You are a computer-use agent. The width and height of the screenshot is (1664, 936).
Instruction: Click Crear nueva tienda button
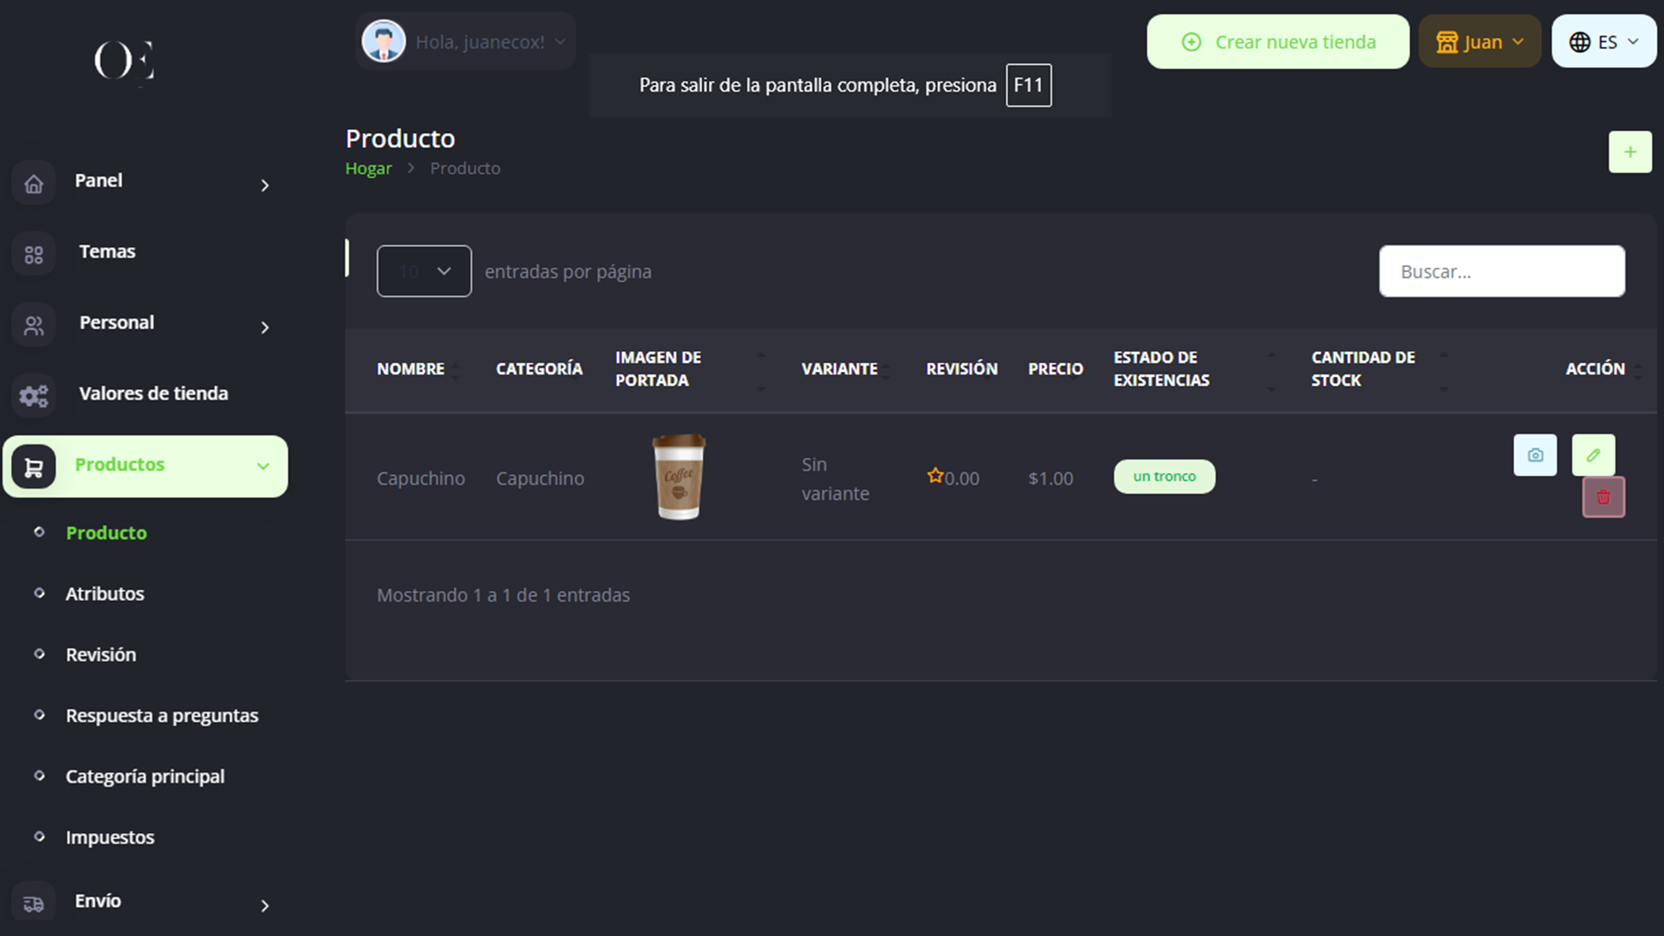pos(1277,42)
